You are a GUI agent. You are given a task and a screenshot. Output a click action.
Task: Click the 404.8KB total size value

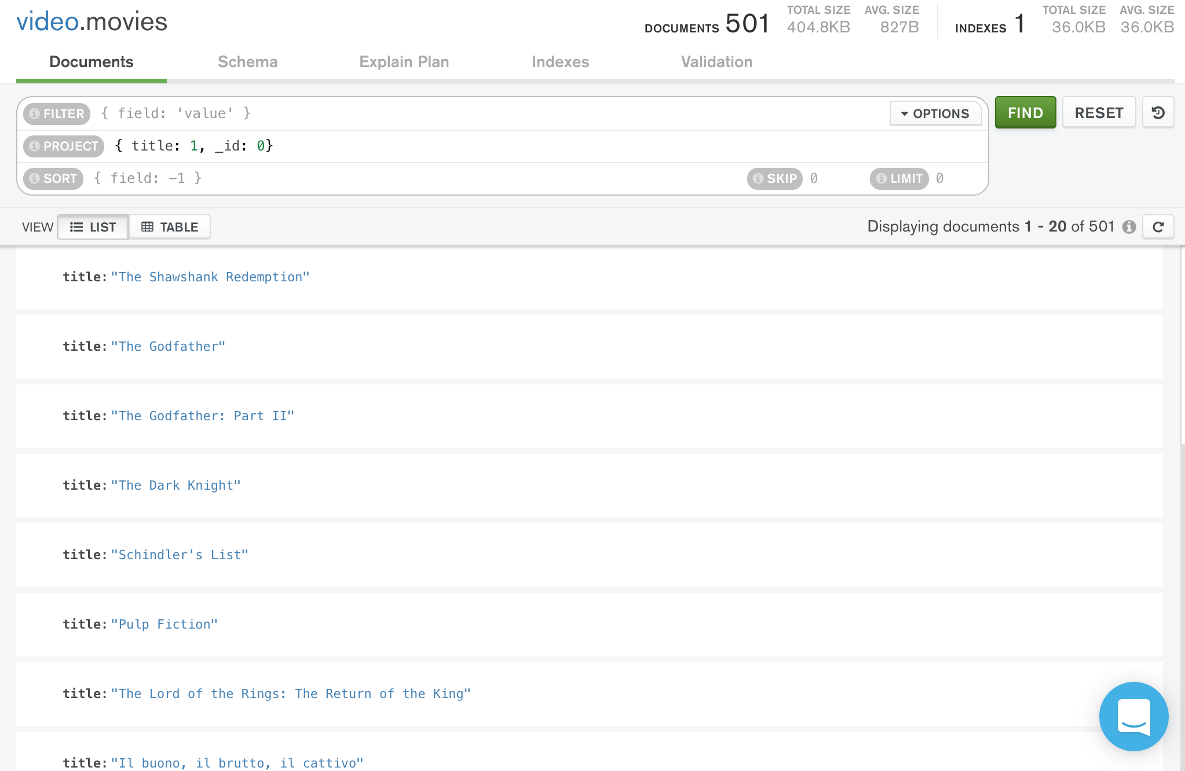(818, 27)
